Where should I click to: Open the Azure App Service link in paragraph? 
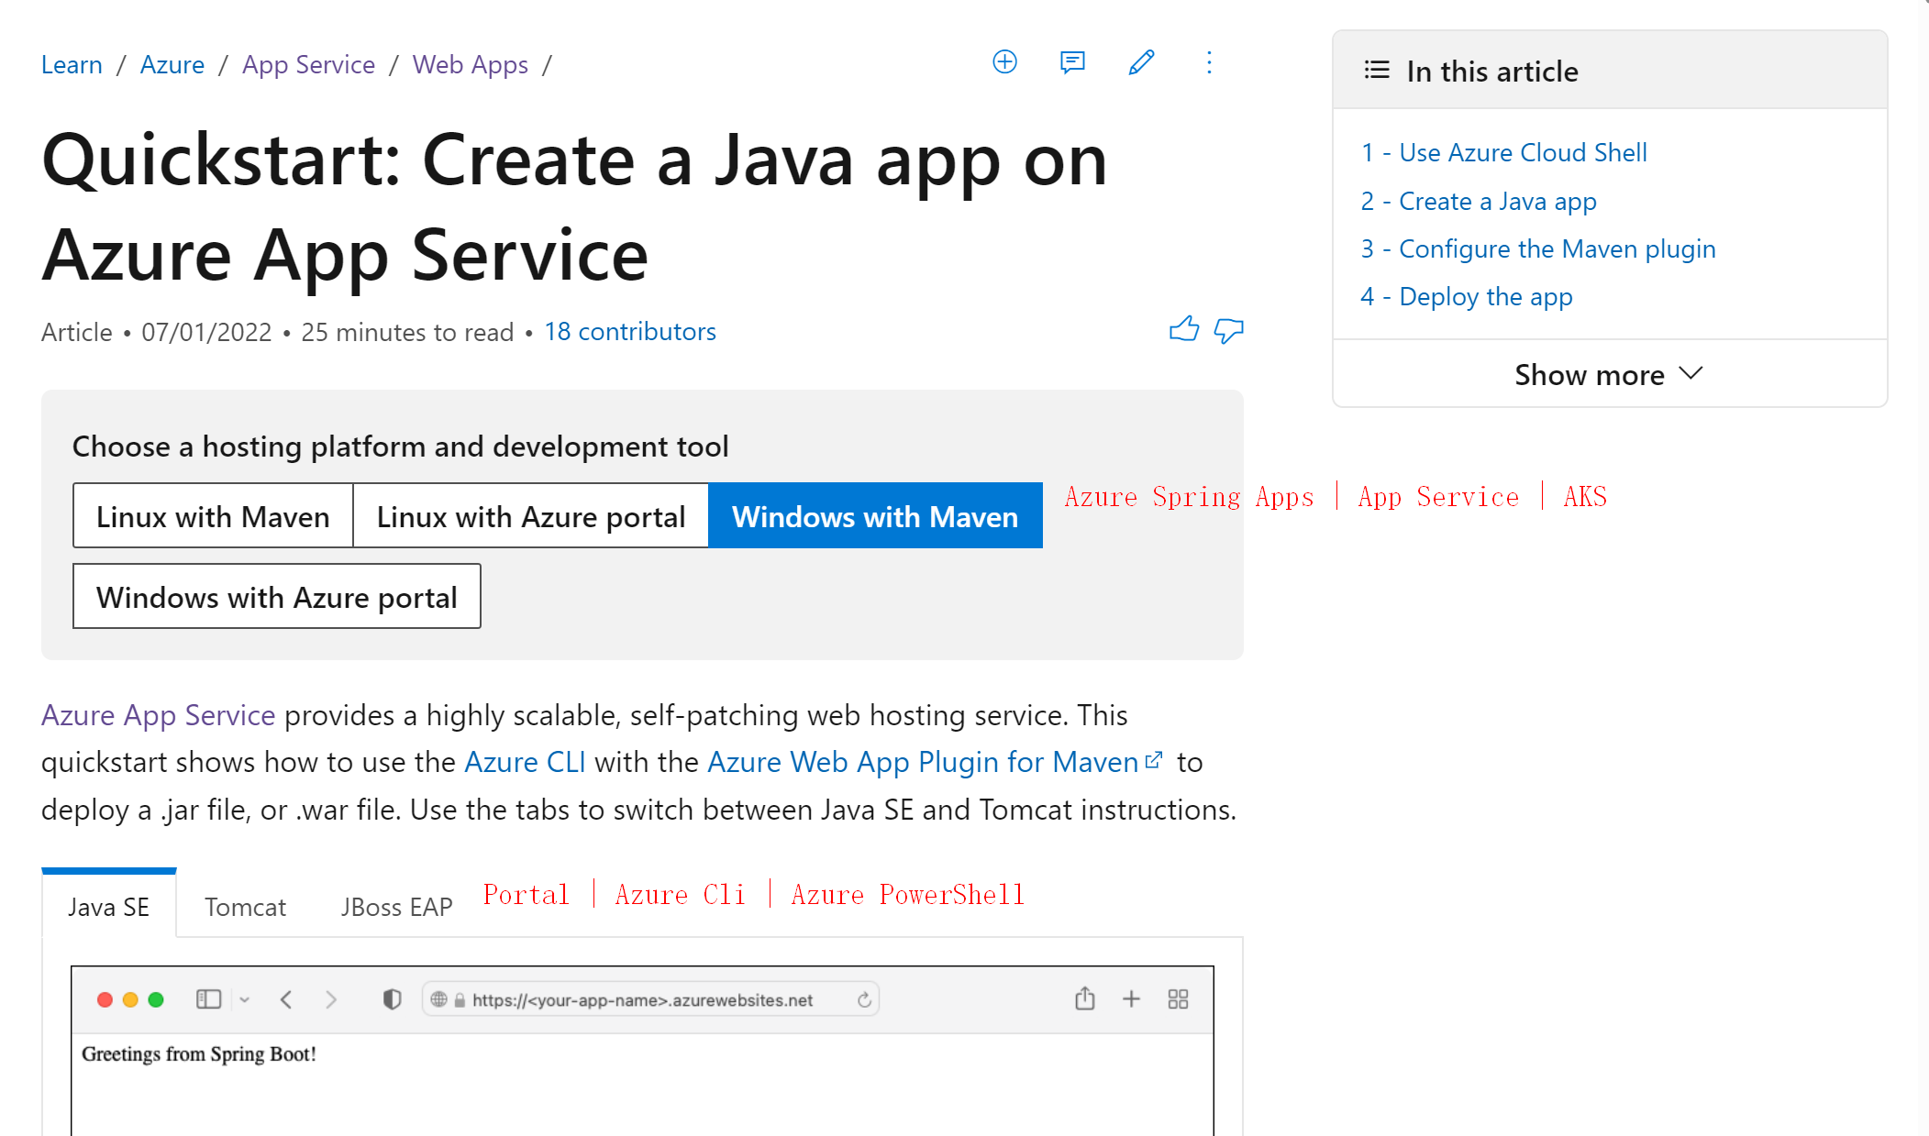[159, 714]
